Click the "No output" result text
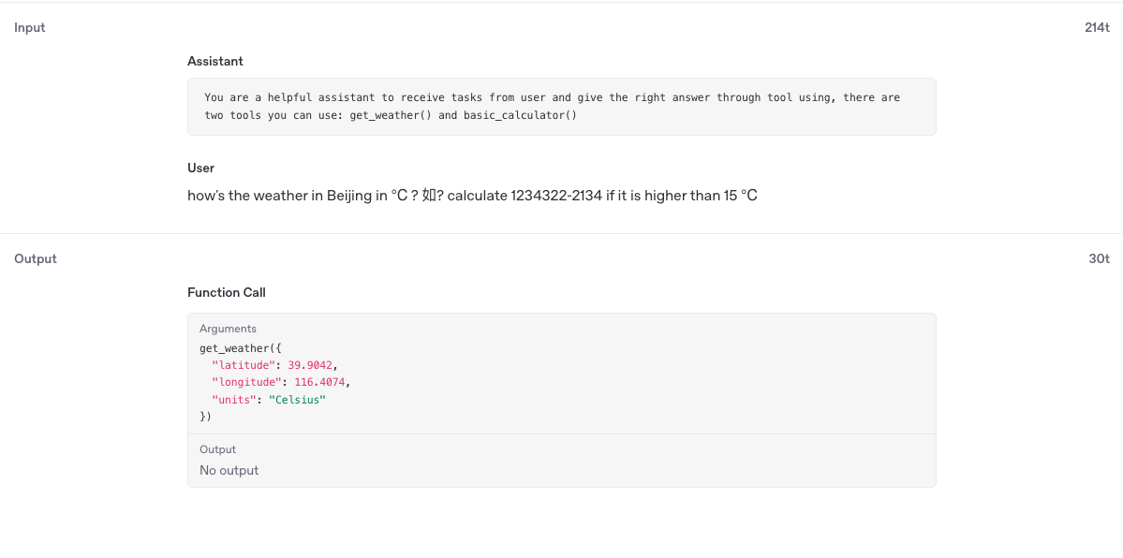Image resolution: width=1123 pixels, height=558 pixels. (229, 471)
